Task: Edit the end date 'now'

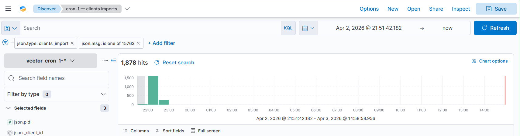Action: 447,28
